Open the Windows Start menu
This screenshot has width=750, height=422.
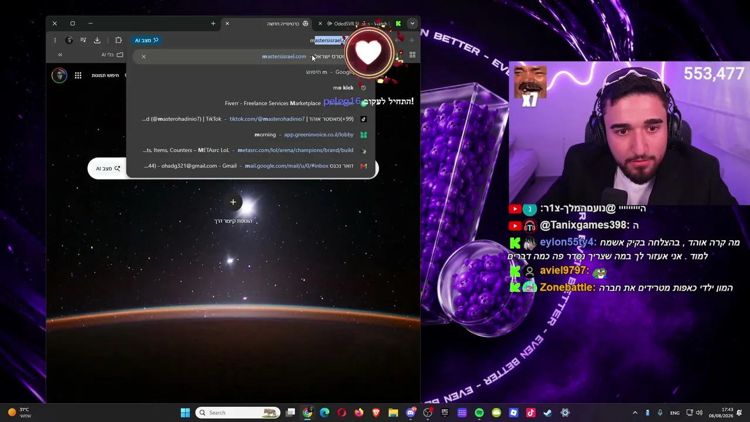(x=185, y=413)
